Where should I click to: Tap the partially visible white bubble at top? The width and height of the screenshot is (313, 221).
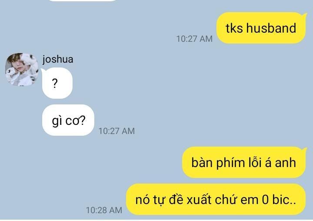click(x=82, y=0)
